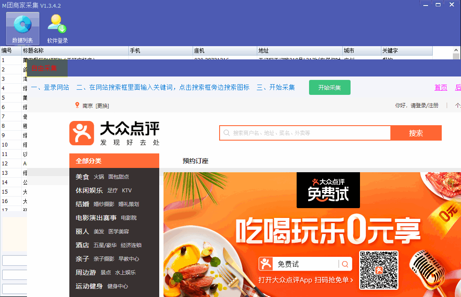This screenshot has height=297, width=461.
Task: Click 请登录/注册 link
Action: click(x=424, y=106)
